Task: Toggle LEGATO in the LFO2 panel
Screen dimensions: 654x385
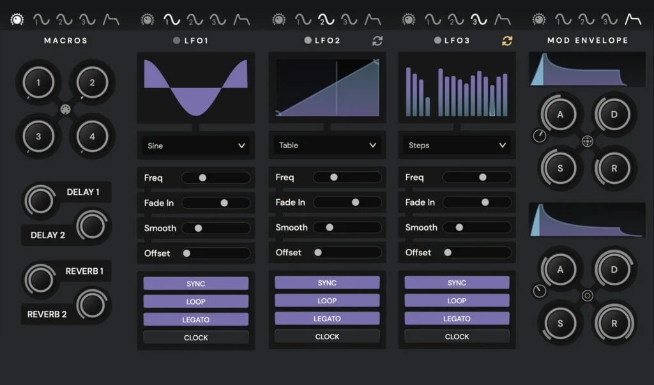Action: coord(327,319)
